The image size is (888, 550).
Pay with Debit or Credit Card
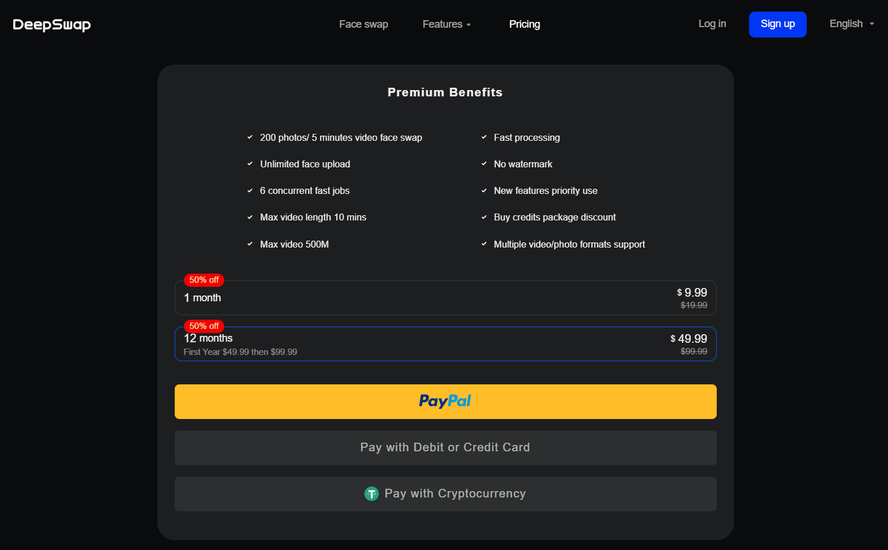(x=445, y=447)
